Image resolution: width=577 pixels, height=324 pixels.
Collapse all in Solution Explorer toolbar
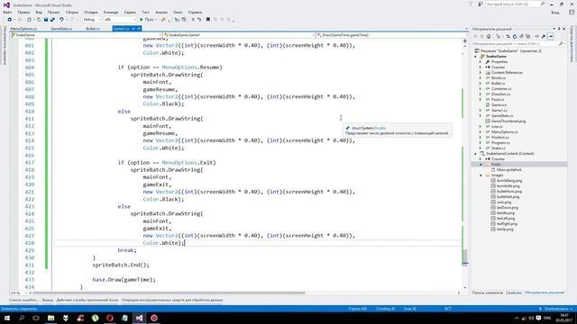pyautogui.click(x=521, y=36)
